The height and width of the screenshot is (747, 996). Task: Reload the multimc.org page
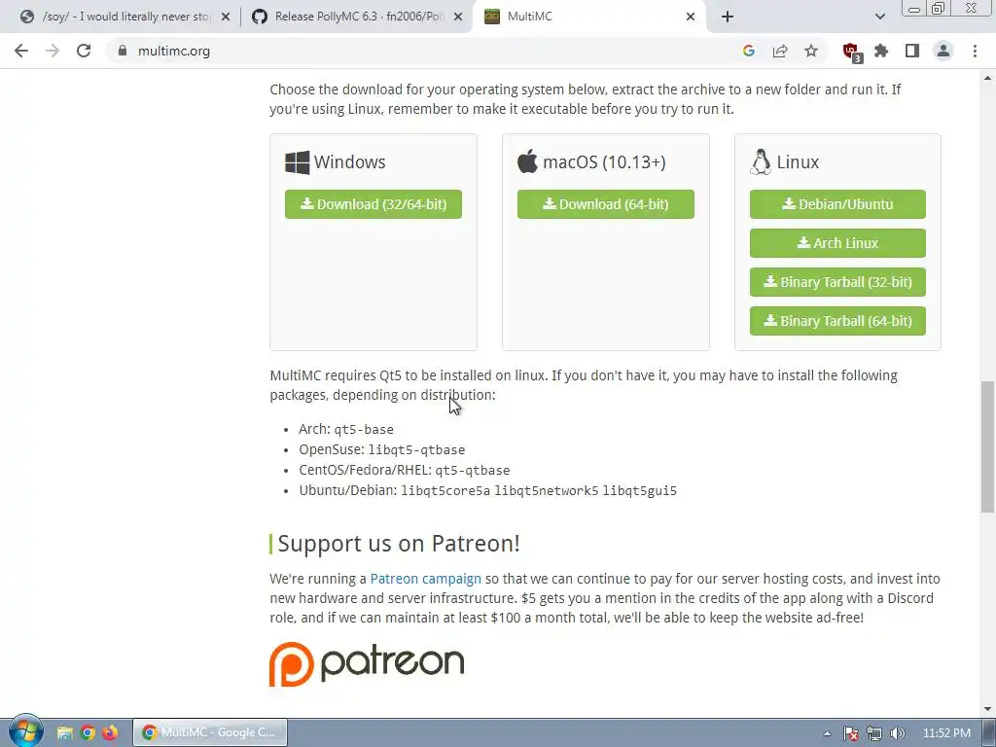(84, 51)
